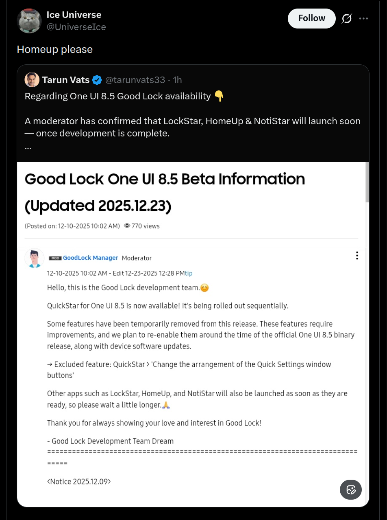Image resolution: width=387 pixels, height=520 pixels.
Task: Click the tip link in the forum screenshot
Action: (x=189, y=273)
